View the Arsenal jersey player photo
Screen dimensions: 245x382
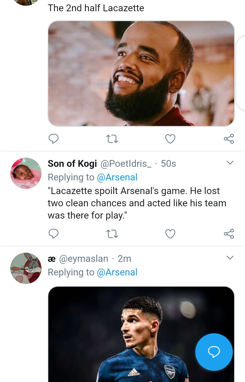pyautogui.click(x=136, y=334)
